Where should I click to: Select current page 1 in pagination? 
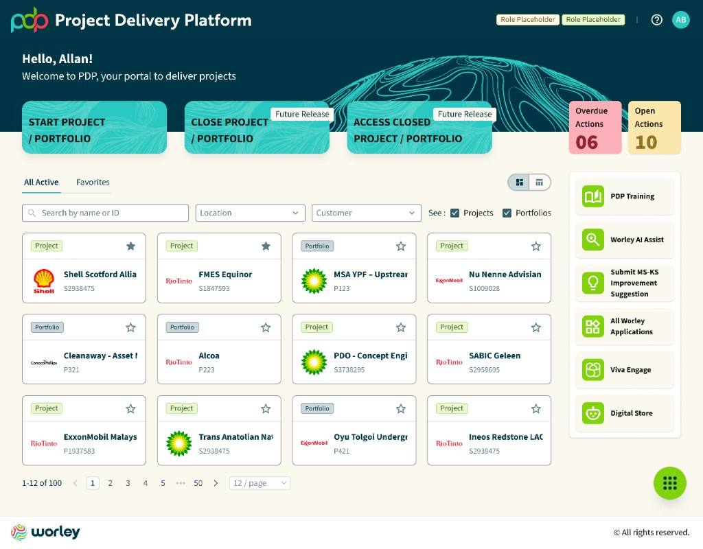click(93, 483)
